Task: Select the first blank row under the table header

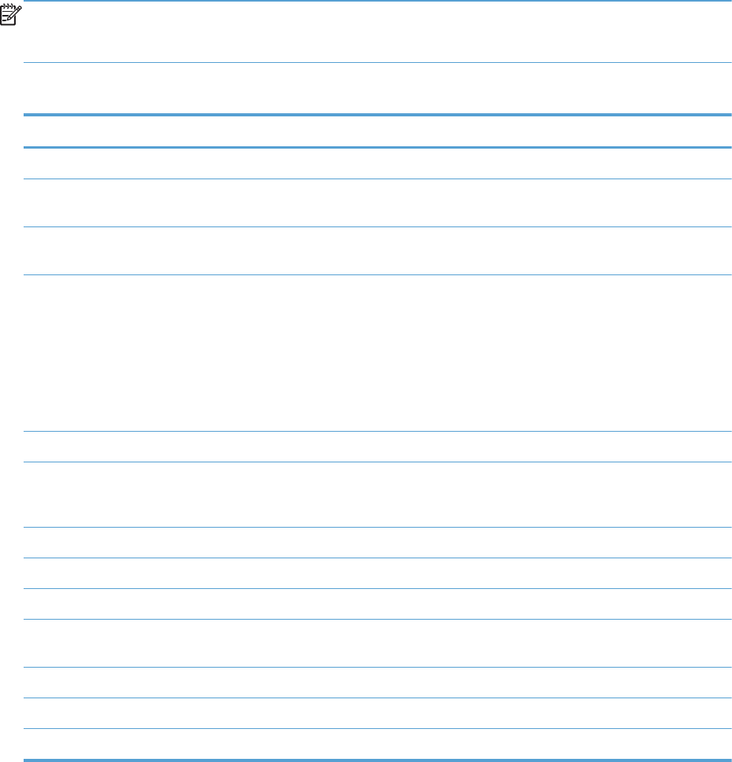Action: click(x=378, y=164)
